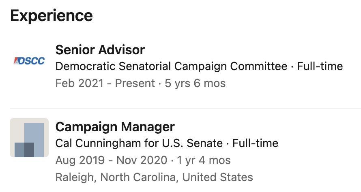This screenshot has height=192, width=361.
Task: Open the Senior Advisor position
Action: tap(100, 50)
